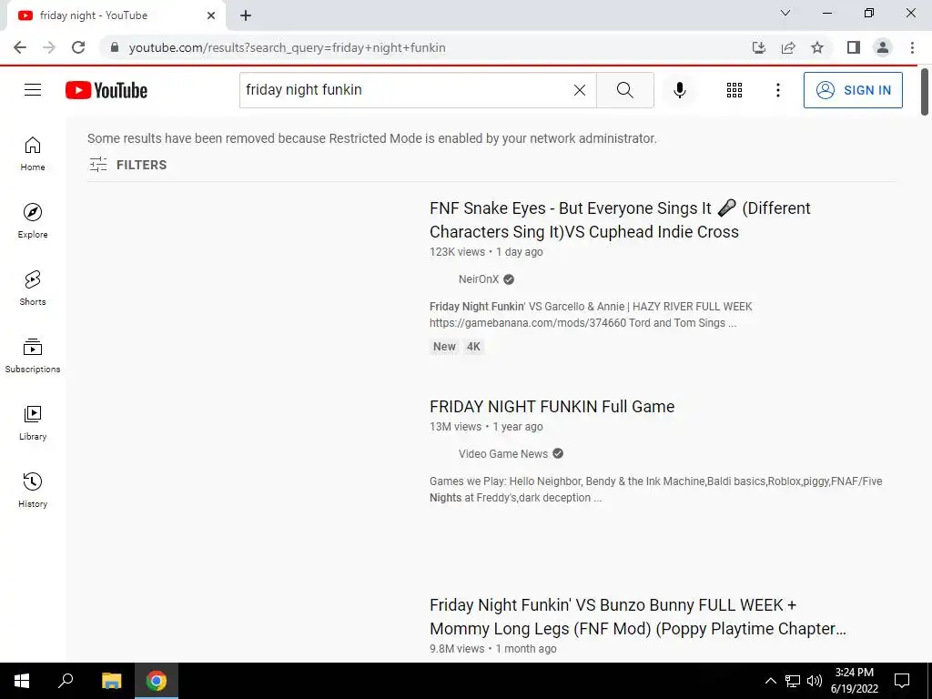Open FRIDAY NIGHT FUNKIN Full Game video
Viewport: 932px width, 699px height.
pyautogui.click(x=552, y=407)
